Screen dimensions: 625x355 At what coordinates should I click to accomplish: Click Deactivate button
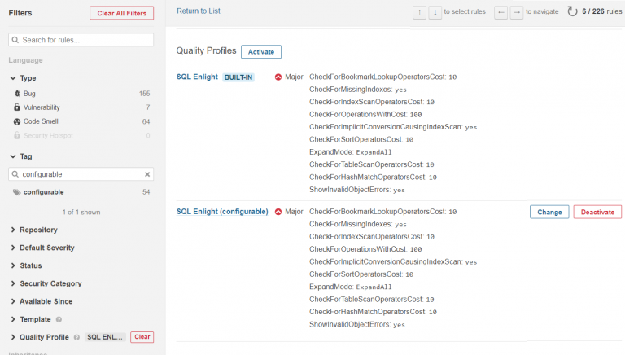tap(597, 213)
